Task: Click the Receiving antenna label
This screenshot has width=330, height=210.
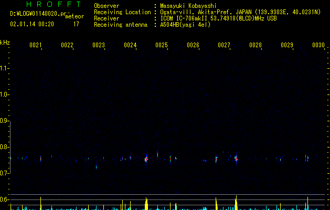Action: click(121, 25)
